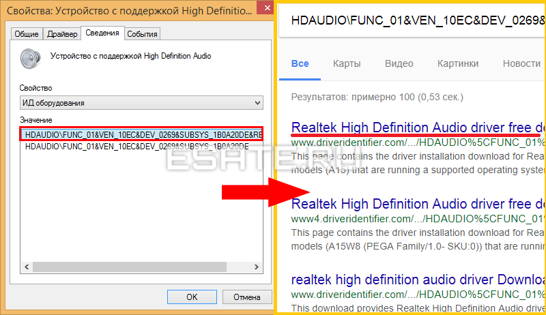Viewport: 546px width, 315px height.
Task: Click Устройство с поддержкой High Definition Audio label
Action: click(x=130, y=56)
